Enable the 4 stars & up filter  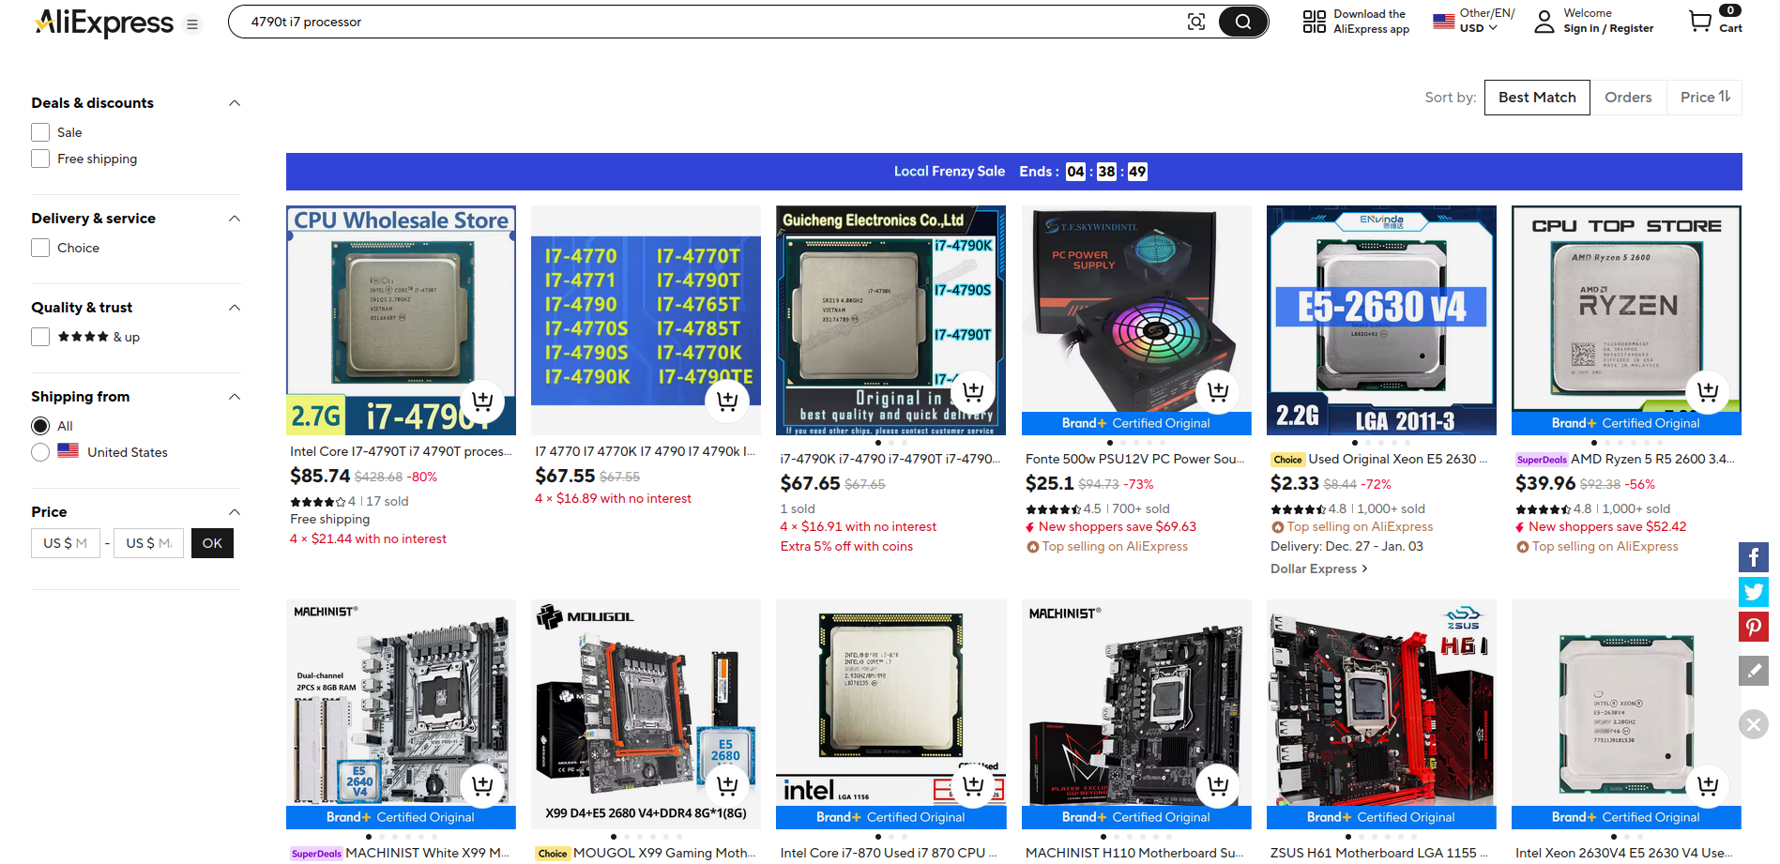pyautogui.click(x=40, y=337)
